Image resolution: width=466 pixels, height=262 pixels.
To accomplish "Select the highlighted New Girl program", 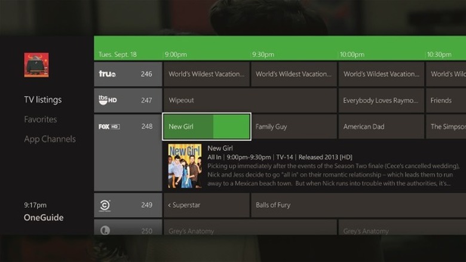I will coord(206,127).
